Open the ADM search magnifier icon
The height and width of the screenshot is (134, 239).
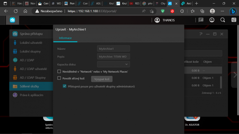coord(223,20)
